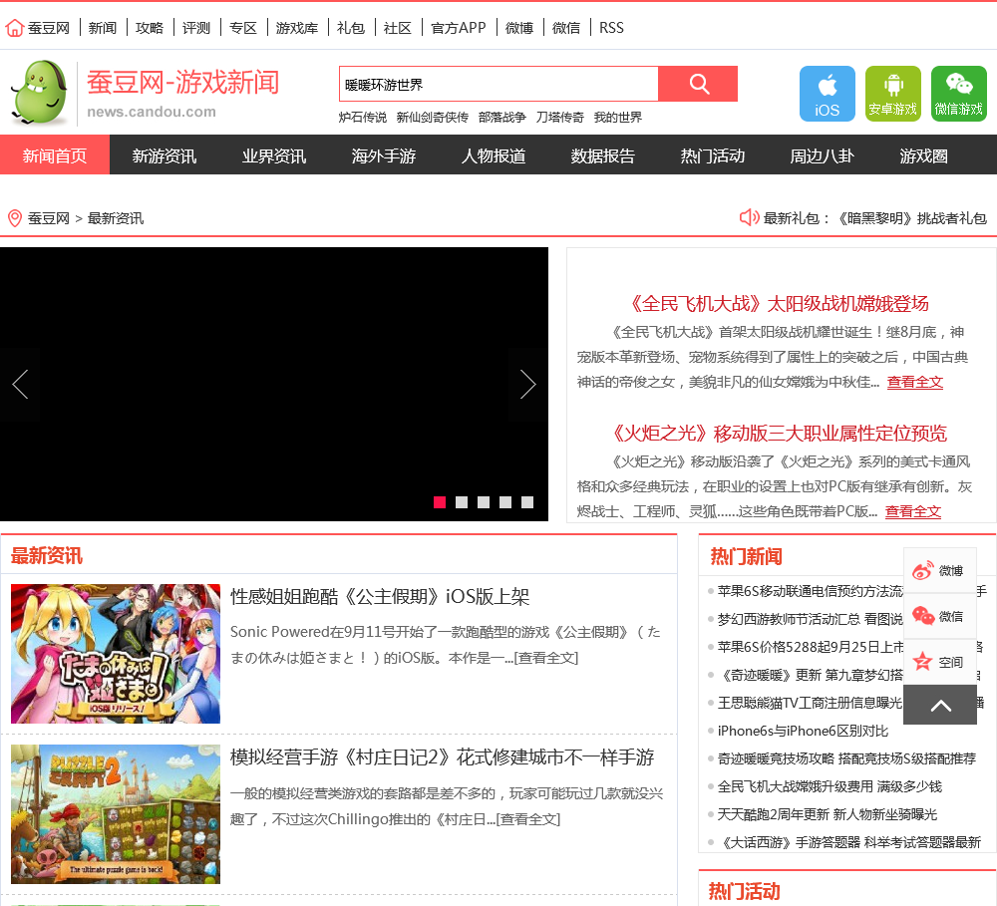Open hot news 奇迹暖暖竞技场攻略
This screenshot has height=906, width=997.
(846, 758)
